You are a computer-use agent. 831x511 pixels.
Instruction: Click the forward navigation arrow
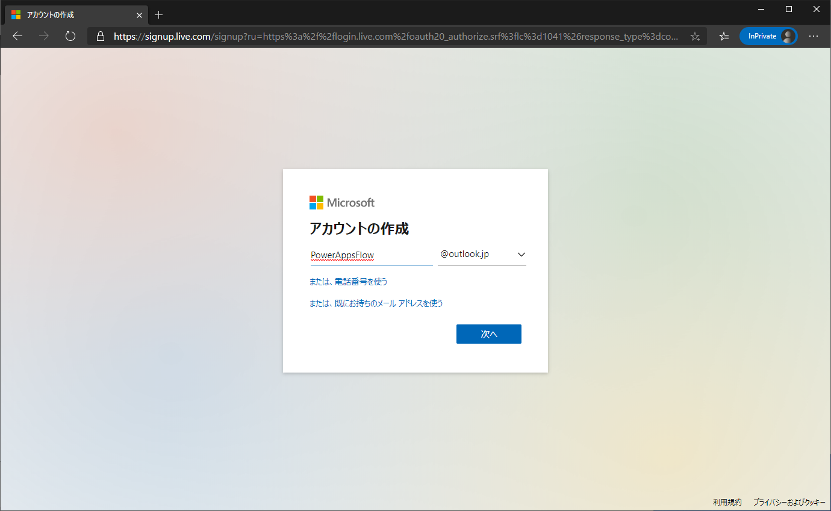click(x=44, y=36)
